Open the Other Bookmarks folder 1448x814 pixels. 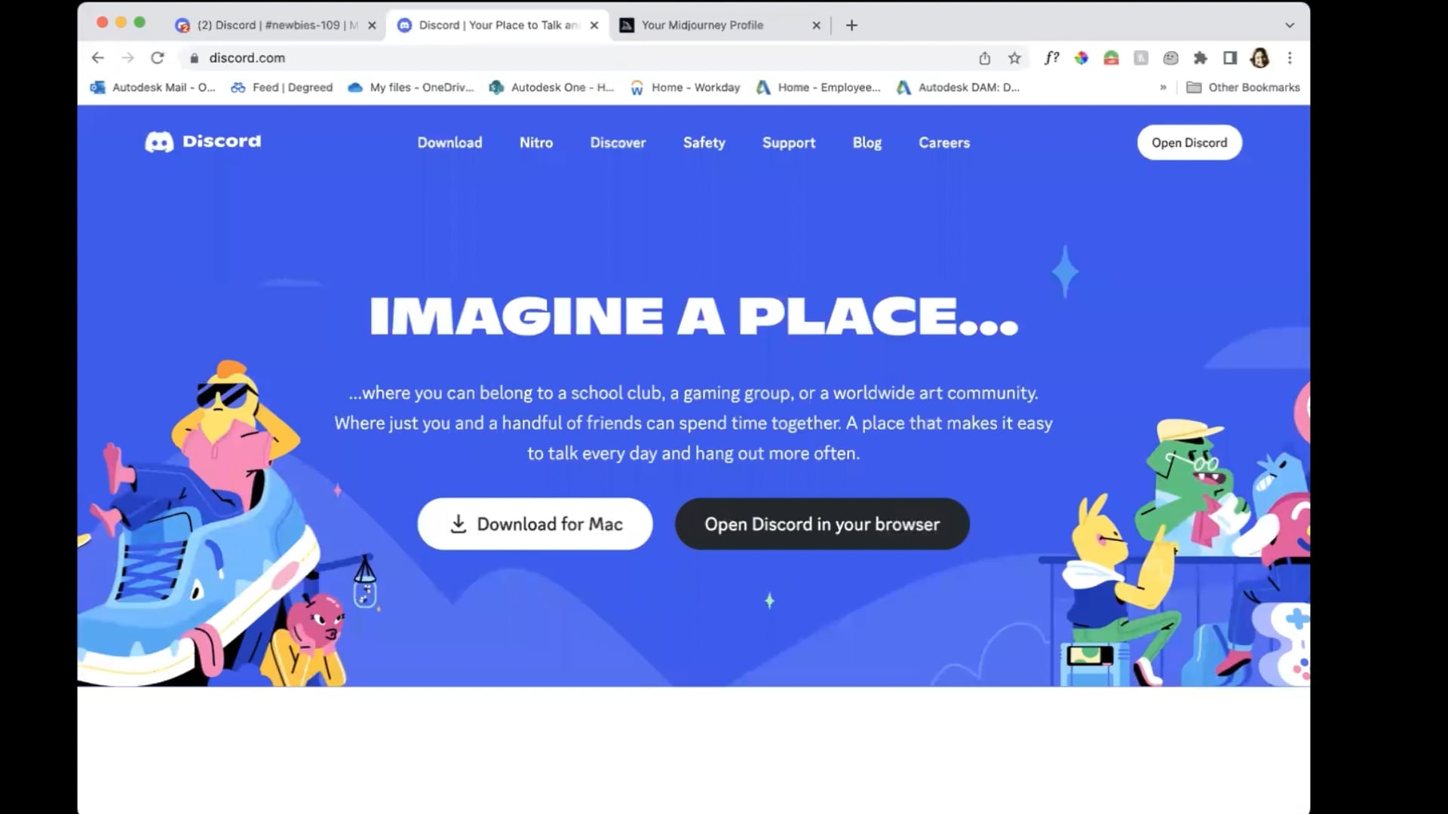1243,87
